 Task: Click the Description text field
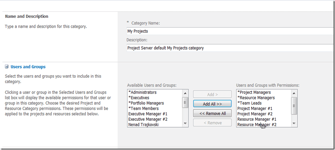point(229,48)
